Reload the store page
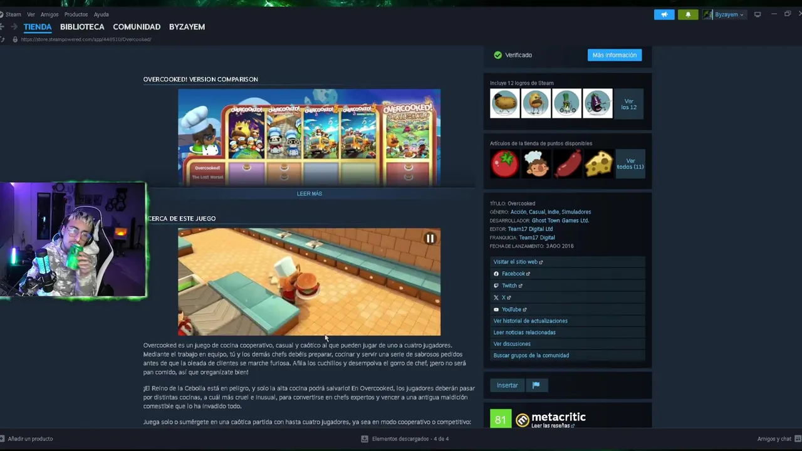 point(2,39)
